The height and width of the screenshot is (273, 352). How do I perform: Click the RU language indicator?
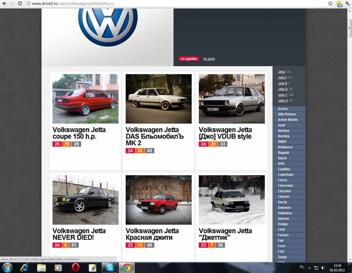point(302,267)
